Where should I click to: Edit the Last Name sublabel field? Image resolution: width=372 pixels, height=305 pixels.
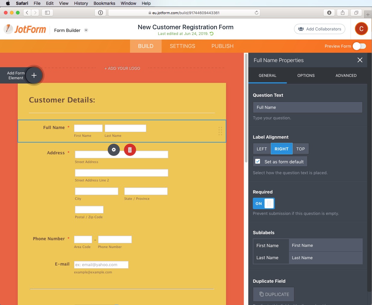(326, 258)
